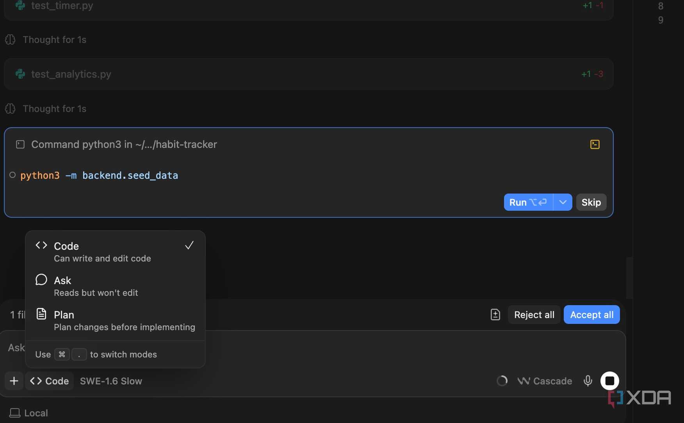Click the Python icon of test_analytics.py
Screen dimensions: 684x423
(20, 74)
